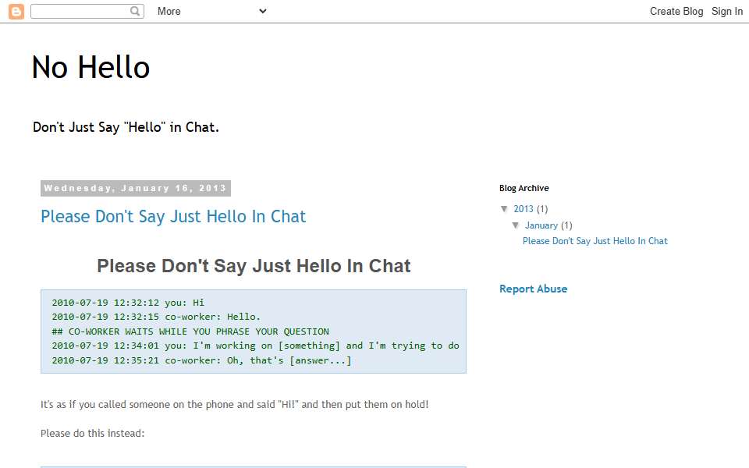
Task: Open the Create Blog link
Action: coord(676,11)
